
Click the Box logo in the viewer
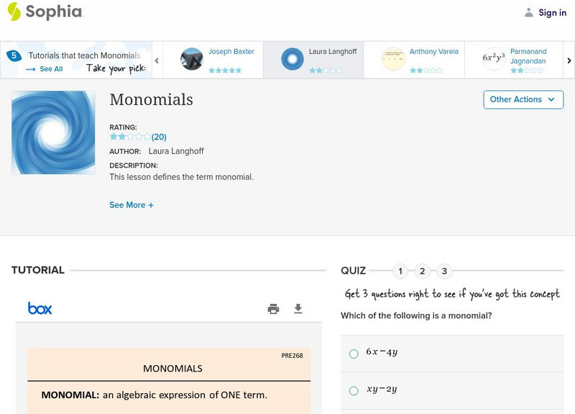click(x=40, y=308)
